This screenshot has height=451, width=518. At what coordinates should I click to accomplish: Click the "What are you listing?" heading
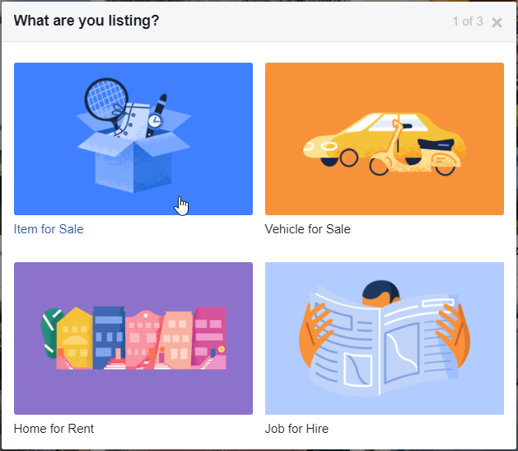pos(86,21)
